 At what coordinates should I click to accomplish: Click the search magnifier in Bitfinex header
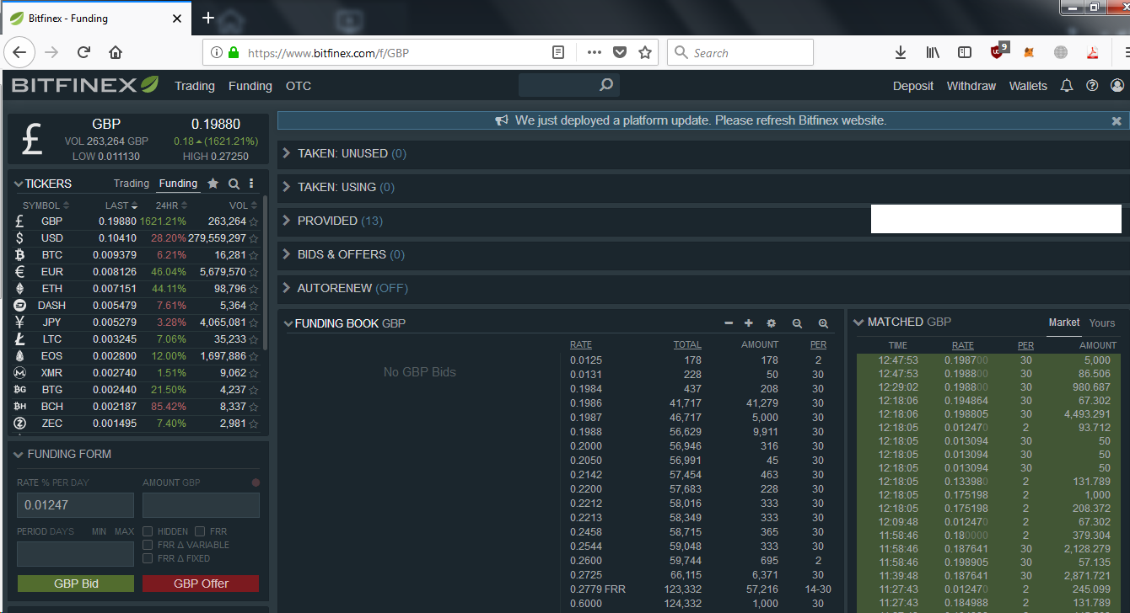[x=605, y=85]
